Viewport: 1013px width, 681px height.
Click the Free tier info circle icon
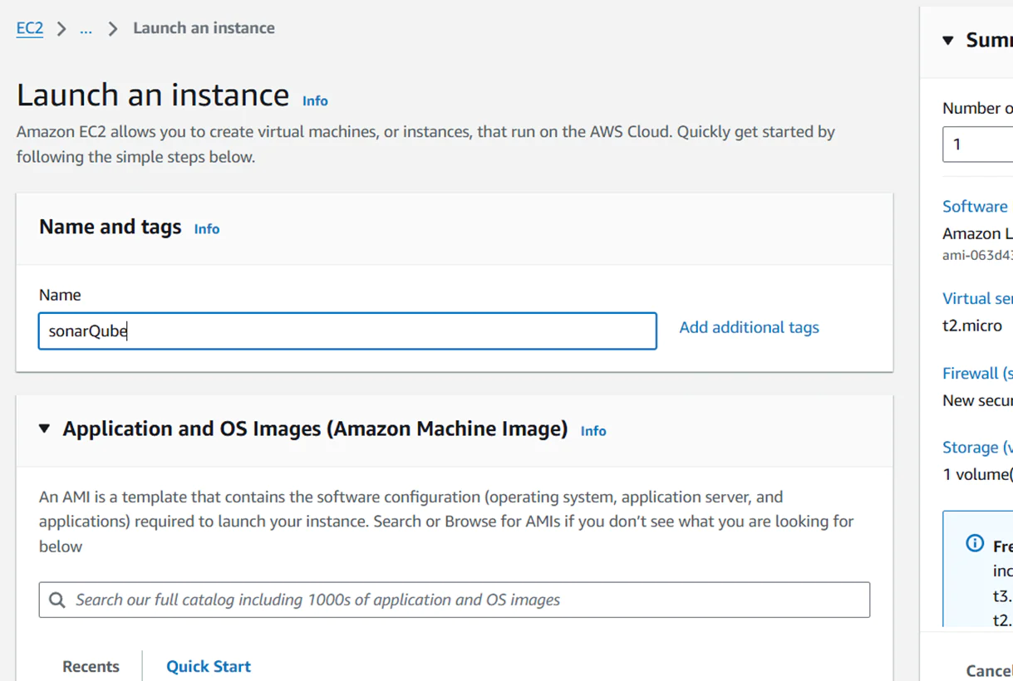click(975, 543)
